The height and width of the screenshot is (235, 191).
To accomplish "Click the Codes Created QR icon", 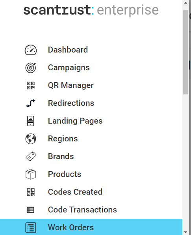I will click(x=31, y=192).
